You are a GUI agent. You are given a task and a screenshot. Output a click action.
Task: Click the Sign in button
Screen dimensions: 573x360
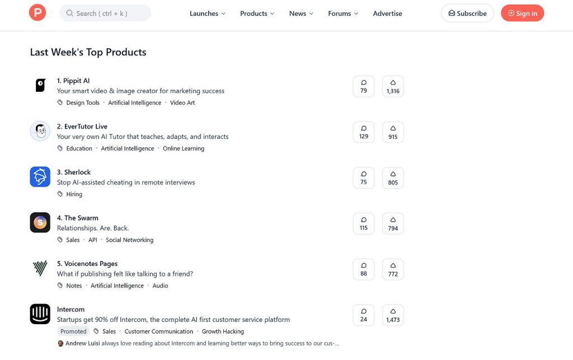pos(522,13)
